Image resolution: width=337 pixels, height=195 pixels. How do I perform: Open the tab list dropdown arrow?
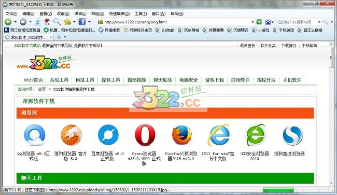click(65, 37)
